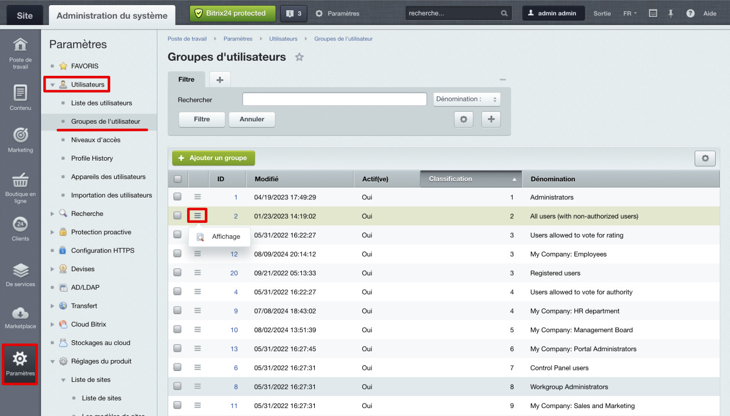Expand the Configuration HTTPS tree node

click(52, 251)
